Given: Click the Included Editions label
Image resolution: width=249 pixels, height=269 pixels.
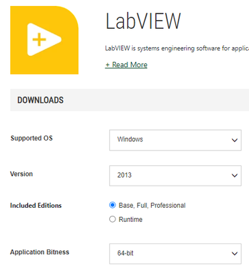Looking at the screenshot, I should [x=36, y=206].
